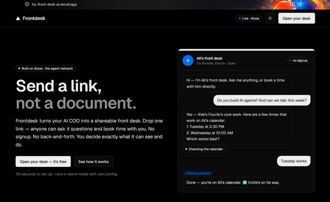Screen dimensions: 330x202
Task: Click the Checking the calendar status chip
Action: tap(204, 149)
